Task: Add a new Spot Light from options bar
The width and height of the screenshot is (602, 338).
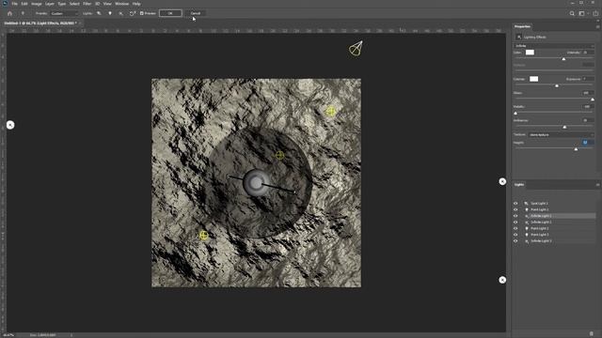Action: 99,13
